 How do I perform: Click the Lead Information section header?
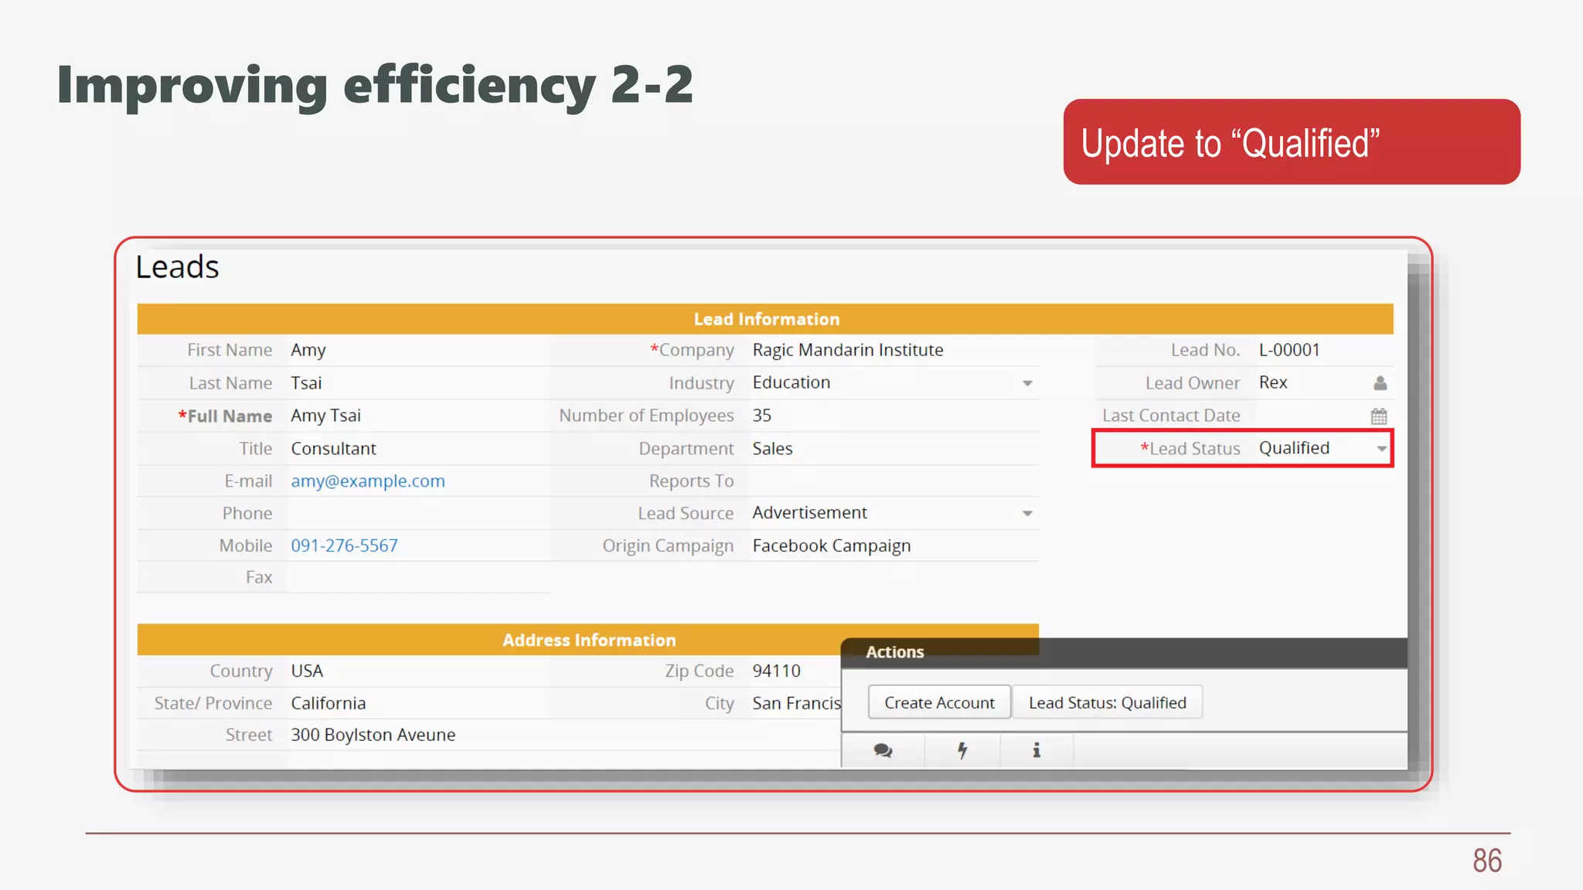(765, 319)
